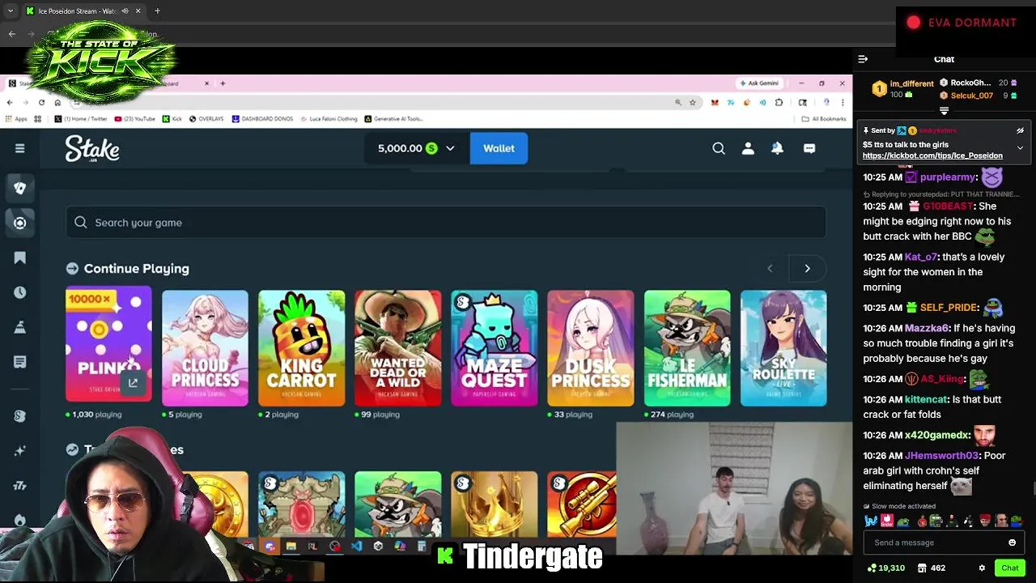This screenshot has height=583, width=1036.
Task: Open the Stake chat bubble icon
Action: click(x=809, y=148)
